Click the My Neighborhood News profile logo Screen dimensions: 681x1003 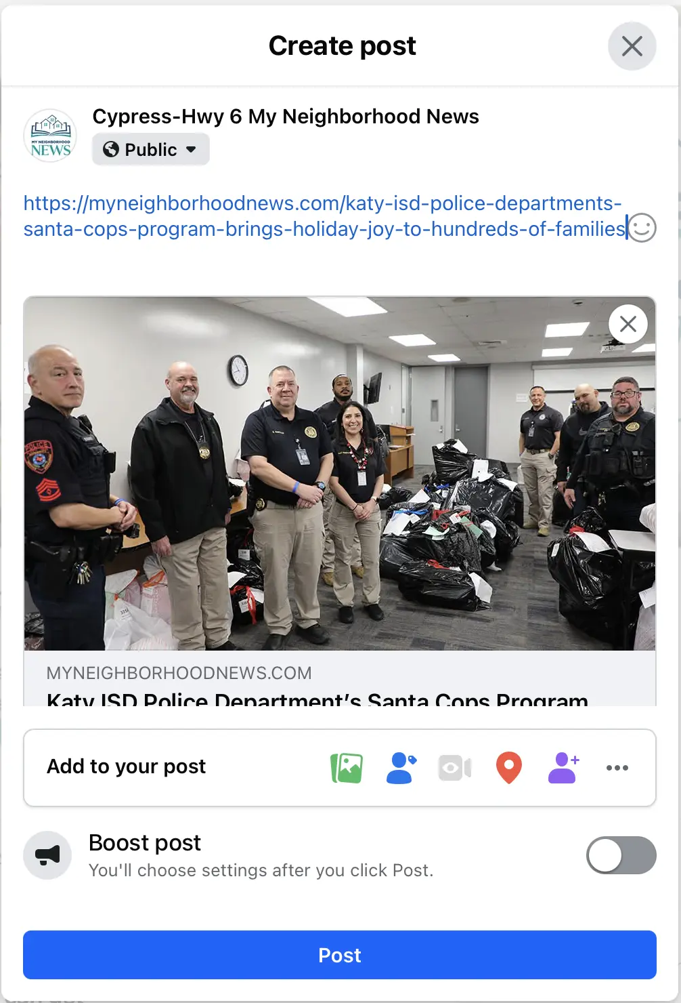[51, 135]
